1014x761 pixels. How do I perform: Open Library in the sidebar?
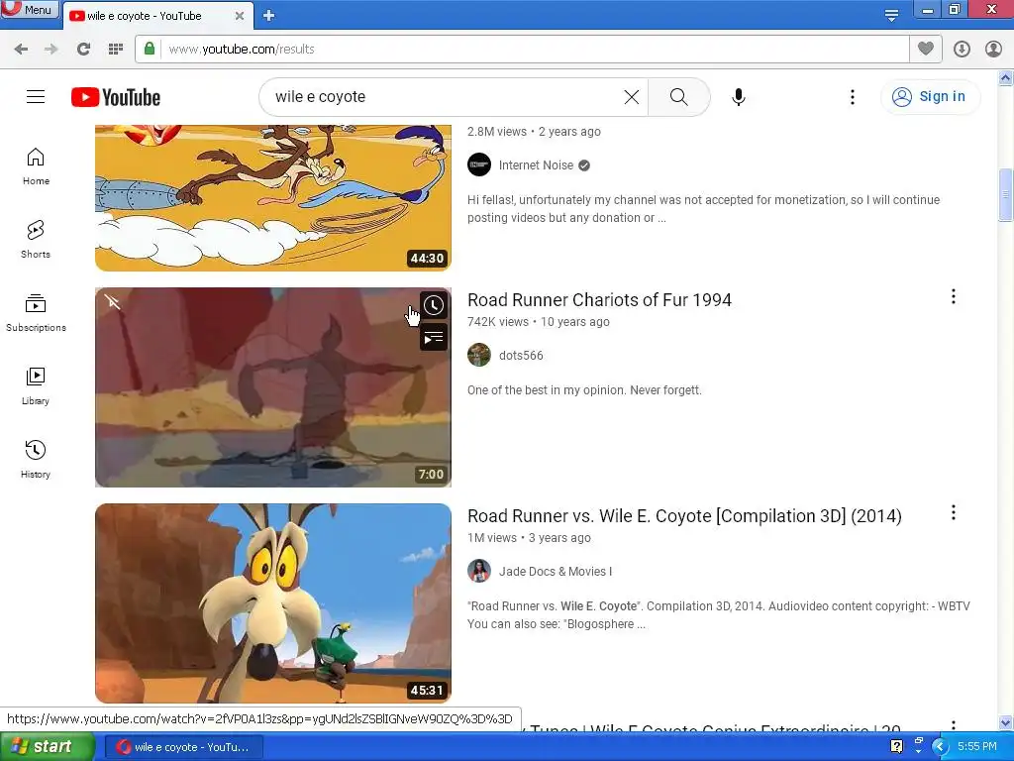click(36, 386)
